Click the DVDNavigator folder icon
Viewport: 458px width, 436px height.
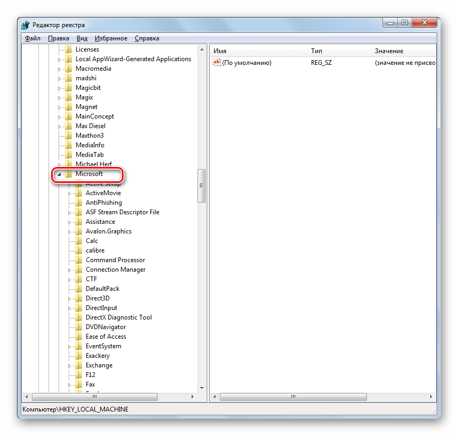click(x=79, y=327)
